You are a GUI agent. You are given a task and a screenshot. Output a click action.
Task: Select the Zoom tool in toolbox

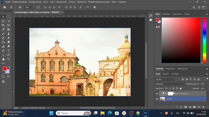tap(8, 59)
